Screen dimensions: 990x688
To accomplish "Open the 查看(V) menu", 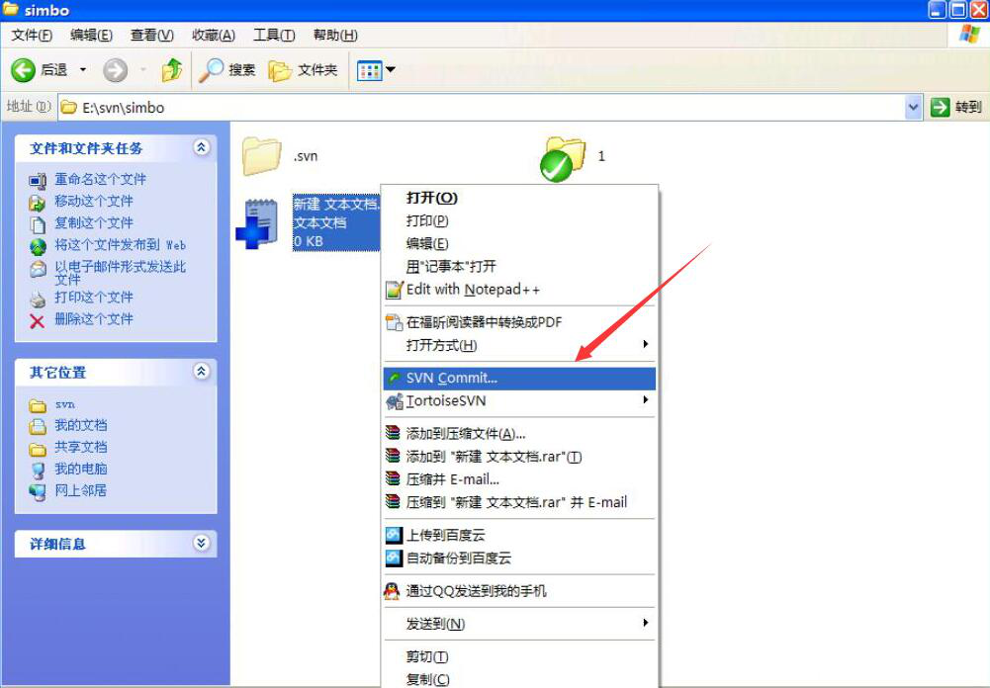I will (152, 36).
